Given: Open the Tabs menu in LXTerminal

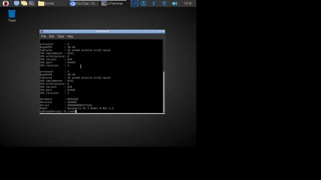Looking at the screenshot, I should coord(60,36).
